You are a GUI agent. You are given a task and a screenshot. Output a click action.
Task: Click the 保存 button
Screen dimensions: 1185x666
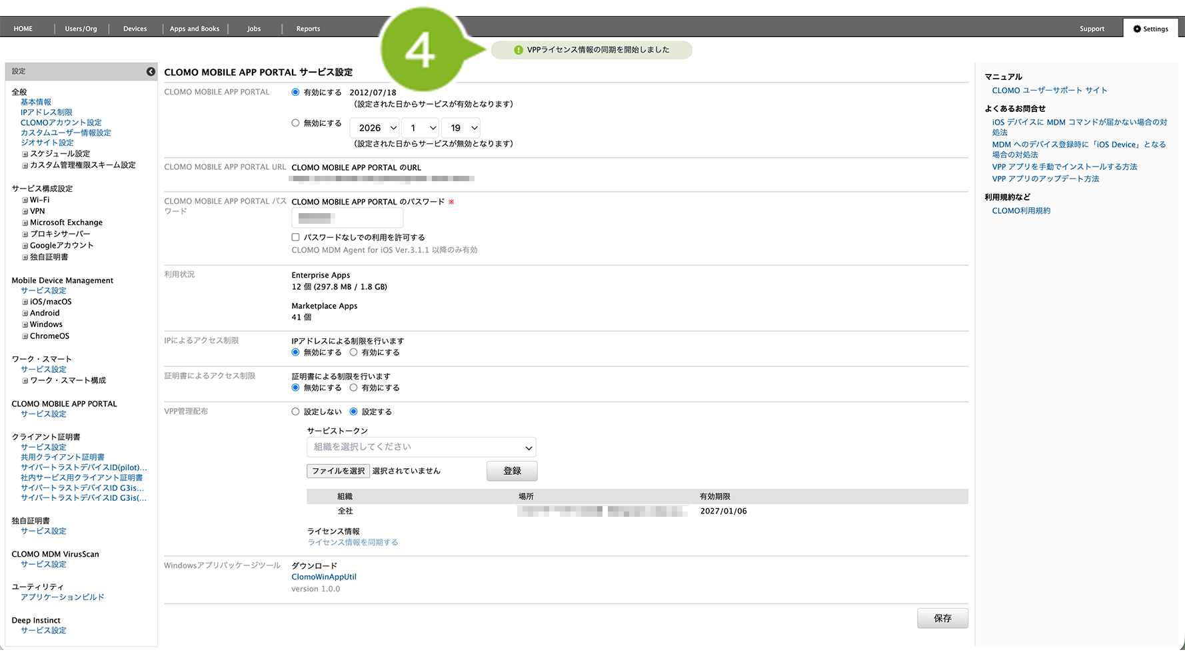[x=942, y=618]
